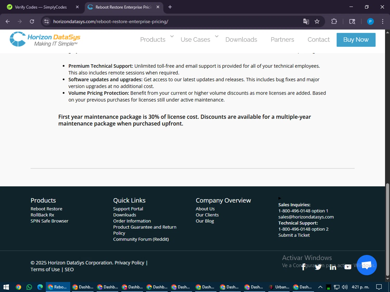The width and height of the screenshot is (390, 292).
Task: Open the browser extensions puzzle icon
Action: pyautogui.click(x=334, y=22)
